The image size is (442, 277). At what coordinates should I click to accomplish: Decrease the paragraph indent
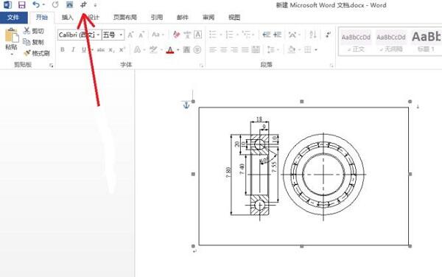pos(267,35)
